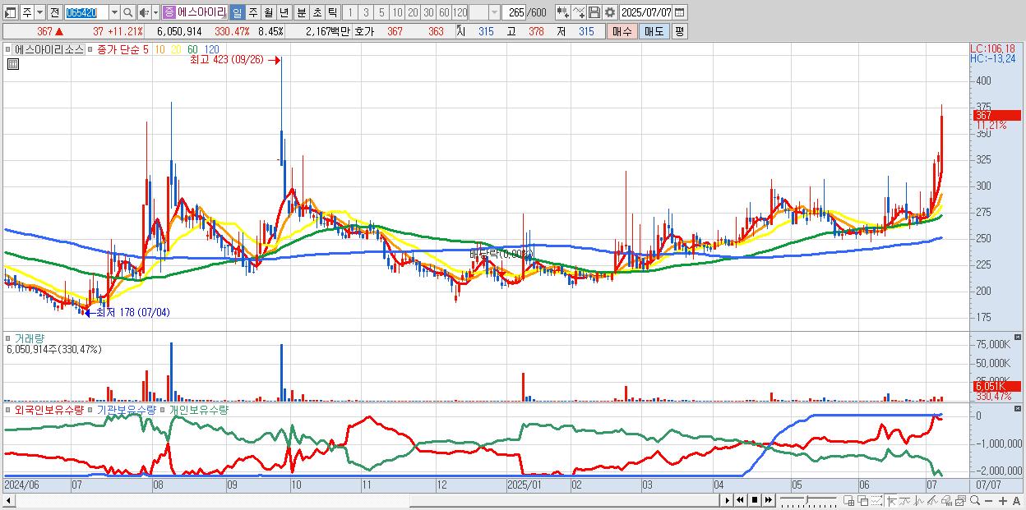Close the volume panel with its x button
Image resolution: width=1026 pixels, height=510 pixels.
1019,337
